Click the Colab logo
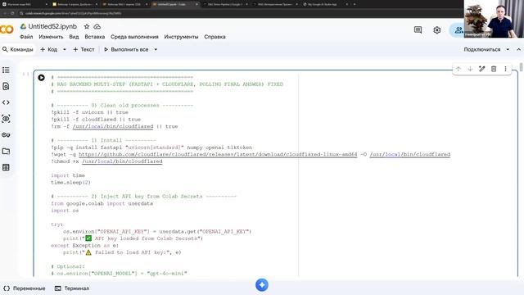The image size is (524, 295). coord(7,29)
